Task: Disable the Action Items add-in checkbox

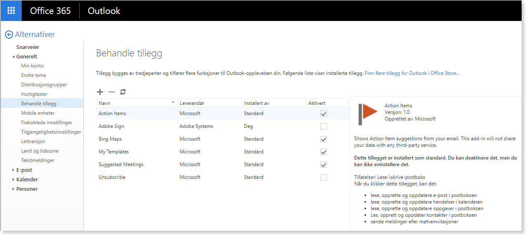Action: click(324, 114)
